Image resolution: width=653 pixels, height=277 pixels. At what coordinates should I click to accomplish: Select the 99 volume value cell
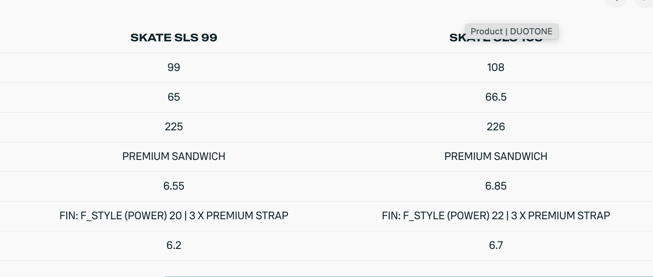pos(174,67)
